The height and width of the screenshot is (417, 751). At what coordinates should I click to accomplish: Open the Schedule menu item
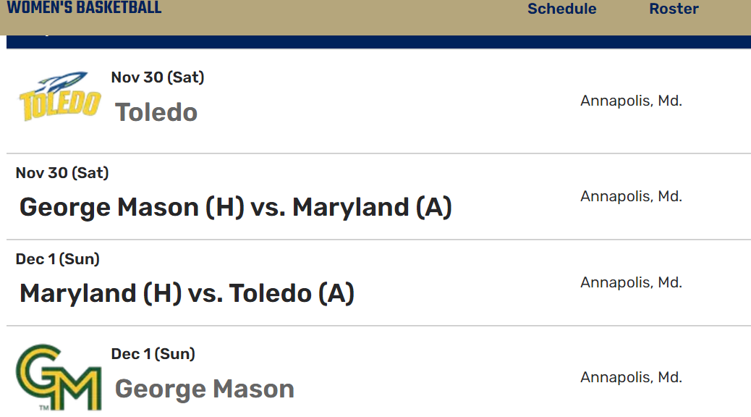click(561, 9)
